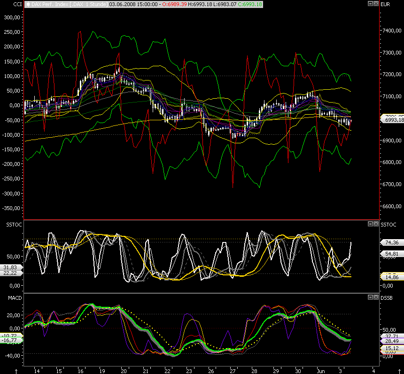Select the 'DAX Perf. Index [.DAX 1 Stunde]' title
Image resolution: width=404 pixels, height=374 pixels.
70,4
